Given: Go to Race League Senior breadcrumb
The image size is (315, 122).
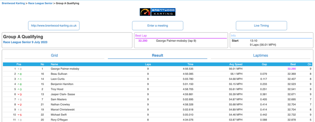Looking at the screenshot, I should (40, 4).
